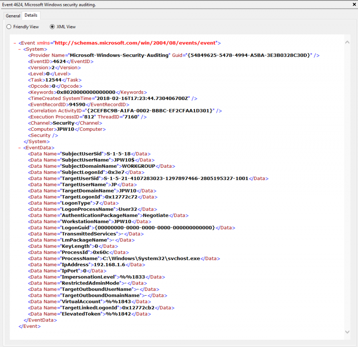Collapse the root Event node
This screenshot has width=358, height=347.
click(x=14, y=43)
